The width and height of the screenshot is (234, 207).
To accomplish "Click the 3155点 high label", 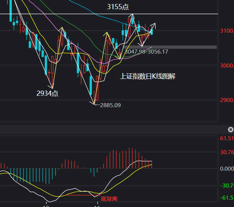I will pyautogui.click(x=118, y=7).
